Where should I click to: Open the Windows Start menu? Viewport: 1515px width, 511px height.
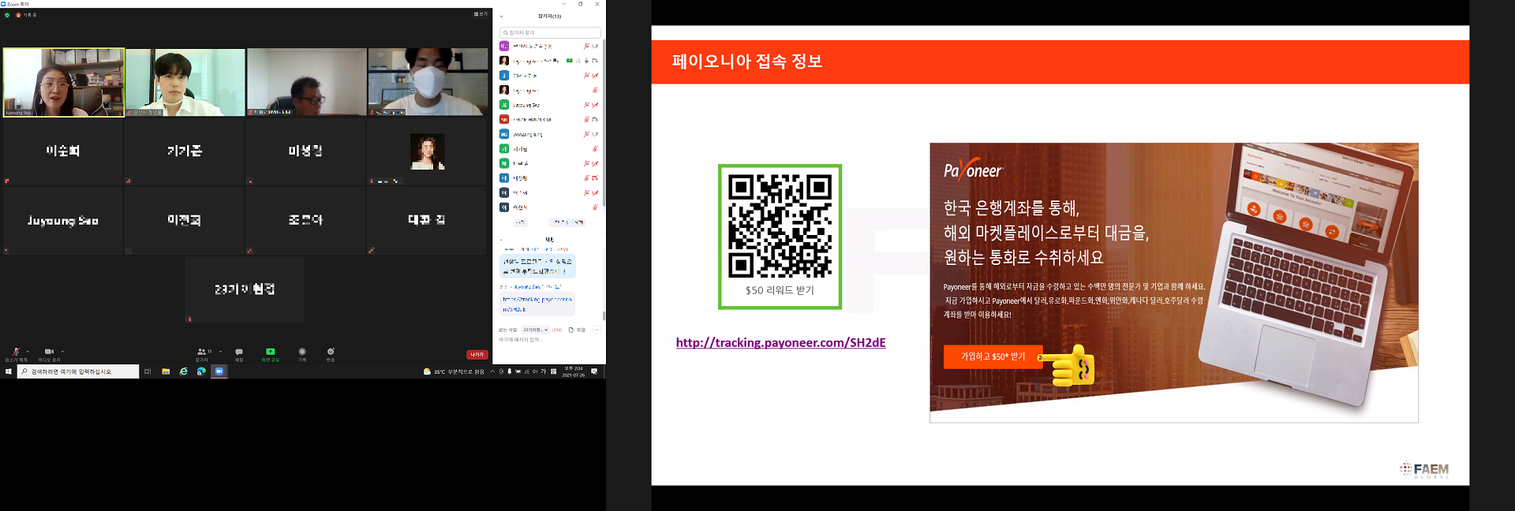9,371
